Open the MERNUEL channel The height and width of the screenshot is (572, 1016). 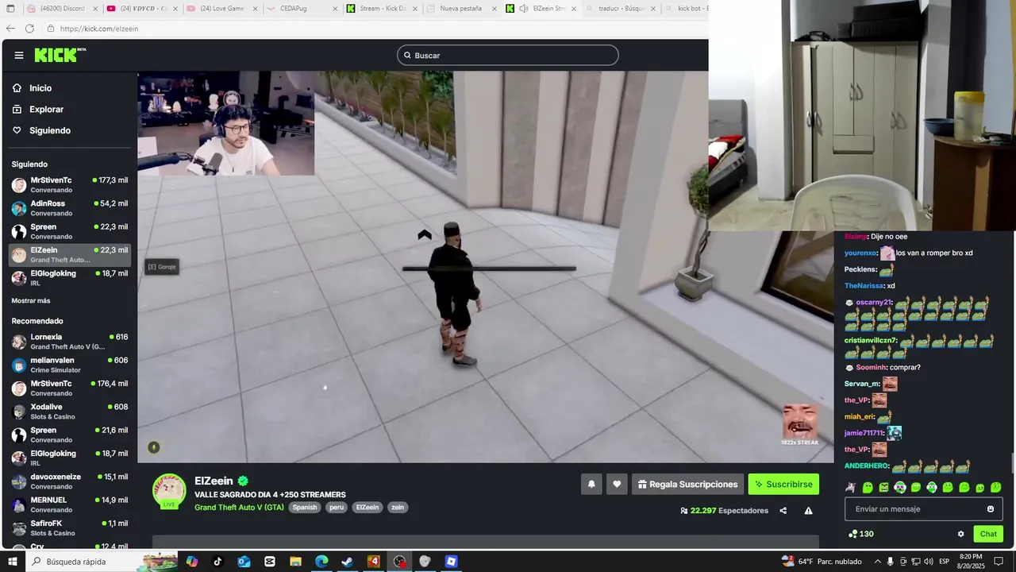(x=70, y=504)
